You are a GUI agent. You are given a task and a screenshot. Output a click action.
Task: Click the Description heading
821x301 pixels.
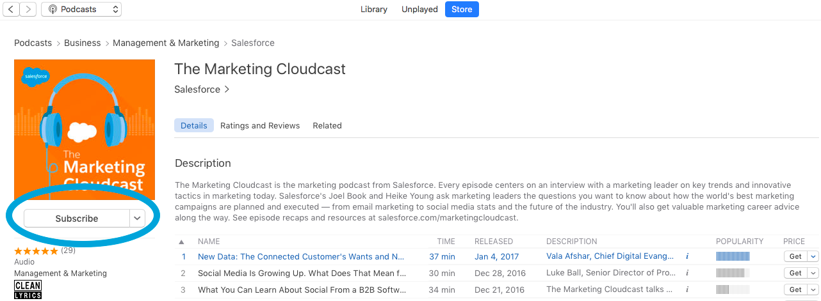point(203,163)
